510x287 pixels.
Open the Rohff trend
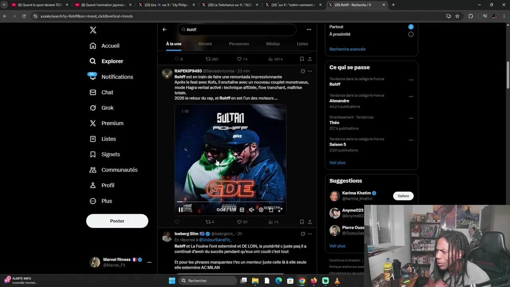click(x=335, y=85)
